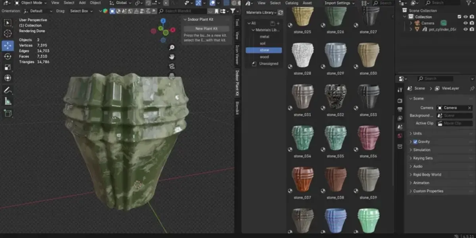Toggle the Gravity checkbox
The width and height of the screenshot is (476, 238).
coord(415,142)
